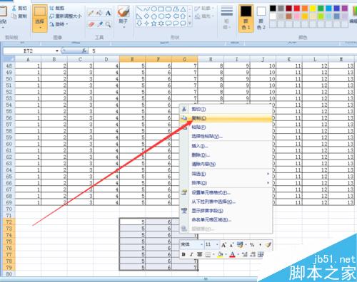Screen dimensions: 357x282
Task: Click the 复制 Copy button in Paint ribbon
Action: click(x=19, y=16)
